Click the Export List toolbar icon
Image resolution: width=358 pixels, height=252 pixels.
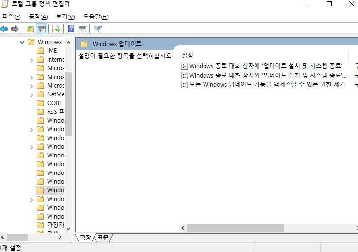(56, 29)
